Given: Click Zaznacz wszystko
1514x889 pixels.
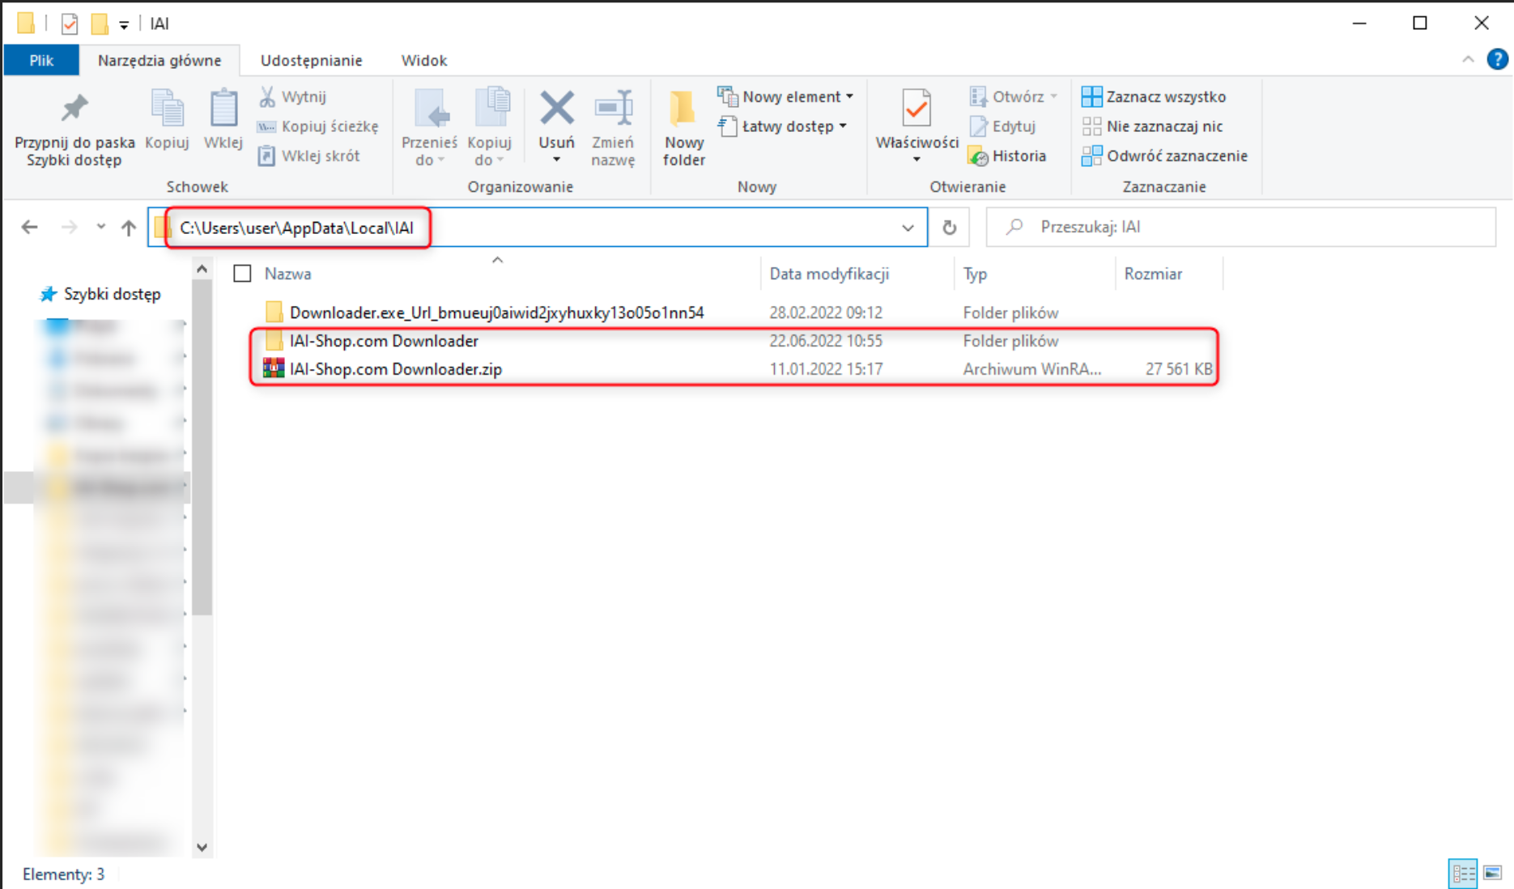Looking at the screenshot, I should tap(1154, 96).
